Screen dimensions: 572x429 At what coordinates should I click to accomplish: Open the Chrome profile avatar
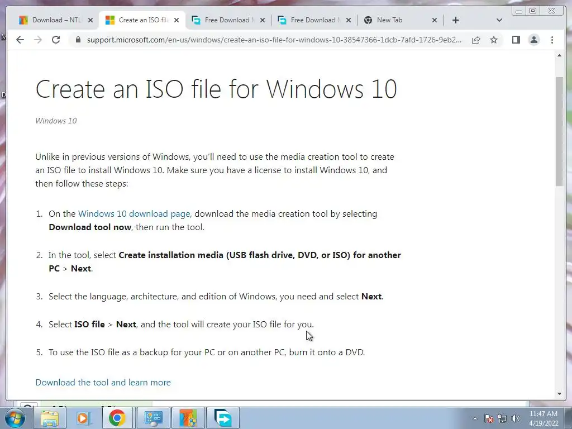[534, 40]
